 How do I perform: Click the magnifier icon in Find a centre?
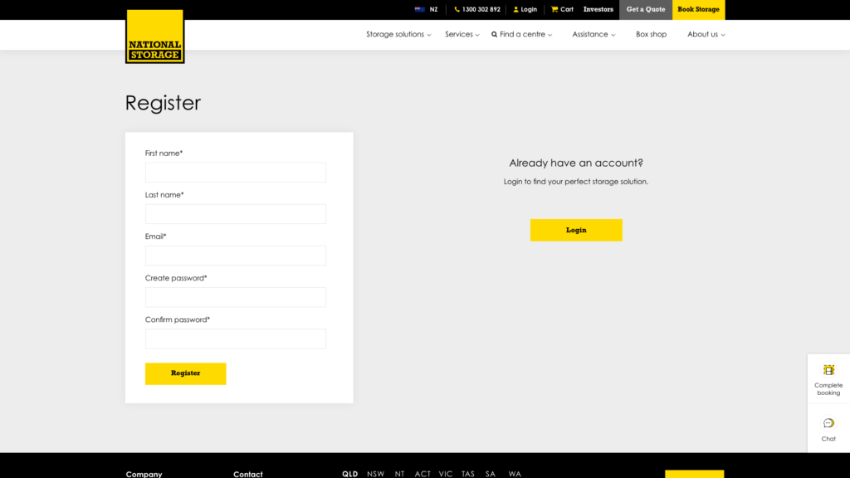click(495, 34)
